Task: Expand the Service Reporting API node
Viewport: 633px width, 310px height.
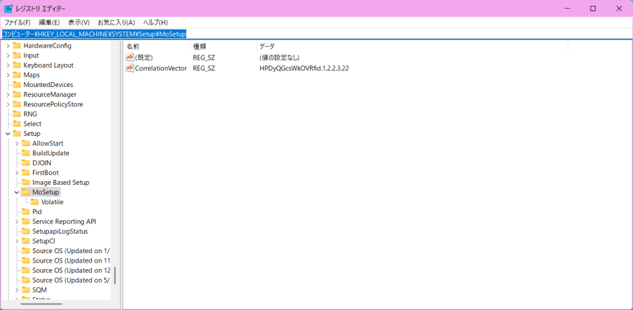Action: (x=17, y=222)
